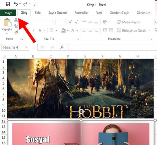
Task: Click the cell borders icon
Action: (x=51, y=30)
